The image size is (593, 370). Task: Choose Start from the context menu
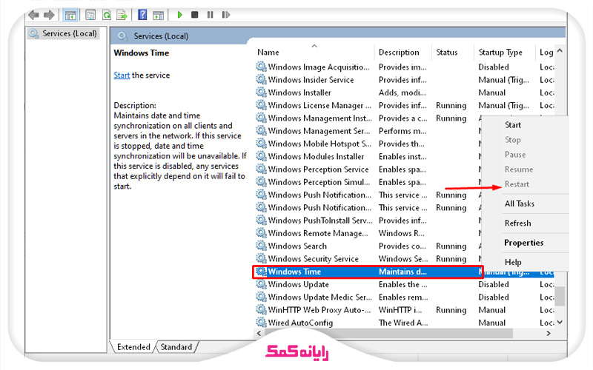[x=513, y=125]
